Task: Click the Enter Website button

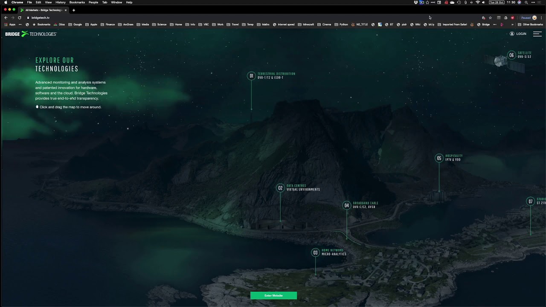Action: (273, 295)
